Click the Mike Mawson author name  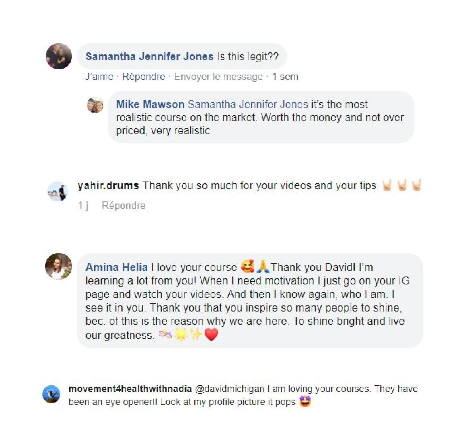coord(150,104)
